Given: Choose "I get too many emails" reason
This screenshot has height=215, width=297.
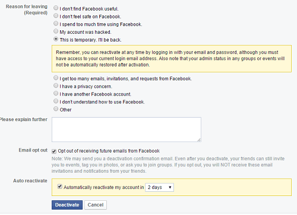Looking at the screenshot, I should click(56, 78).
